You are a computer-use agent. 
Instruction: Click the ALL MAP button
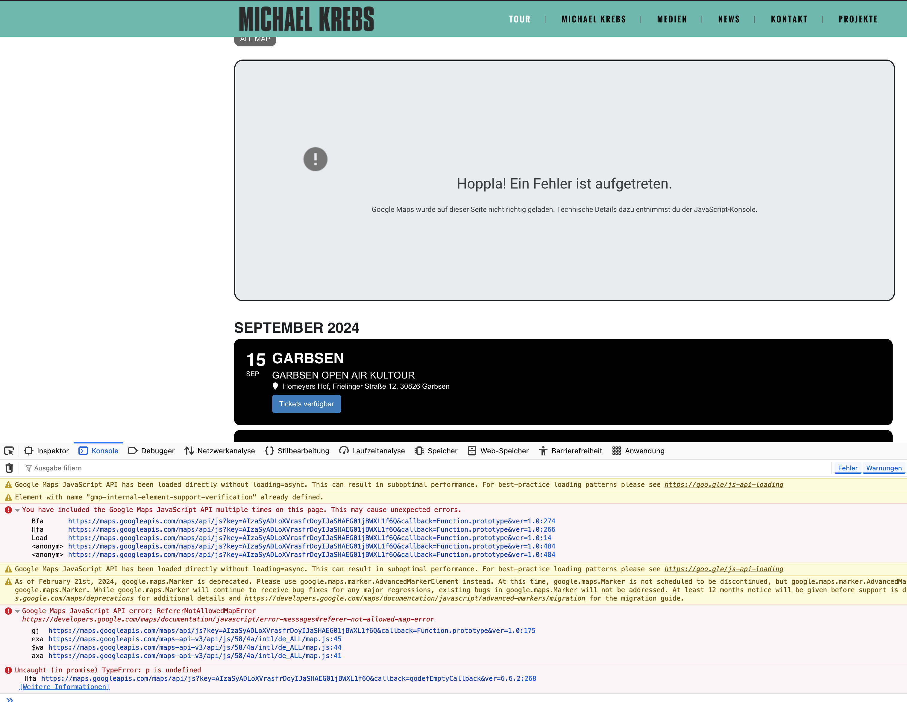pos(255,41)
